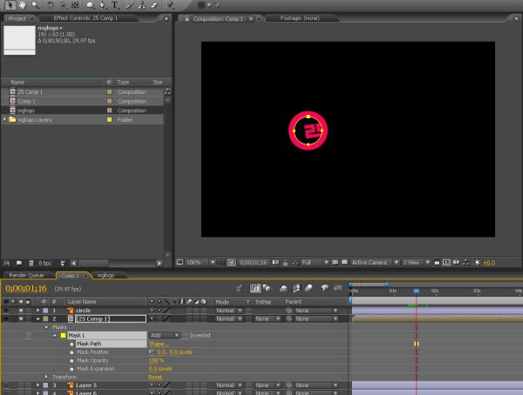Click the parent pick whip of circle layer
523x395 pixels.
289,311
